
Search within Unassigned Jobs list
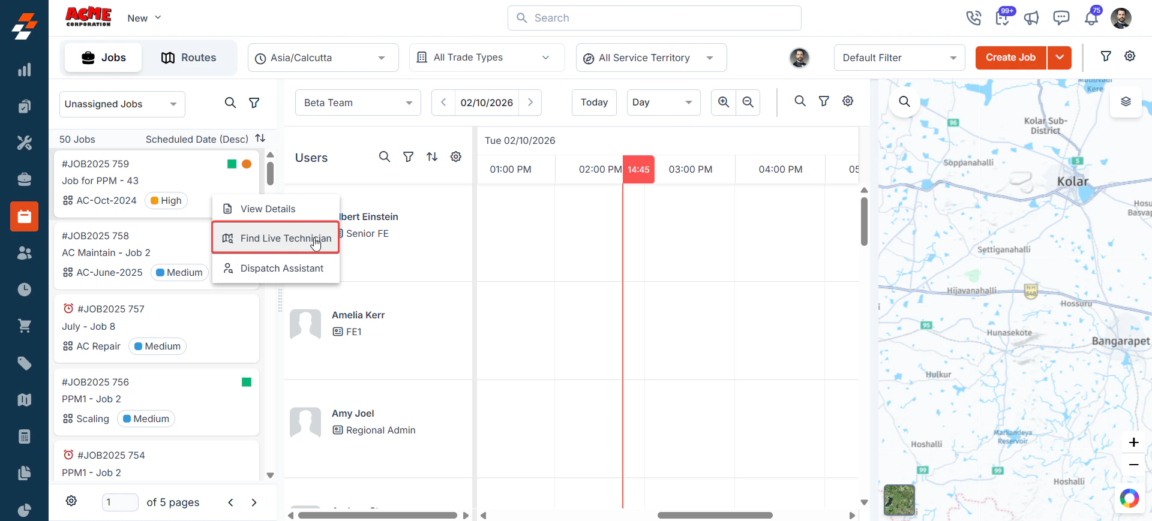tap(230, 103)
